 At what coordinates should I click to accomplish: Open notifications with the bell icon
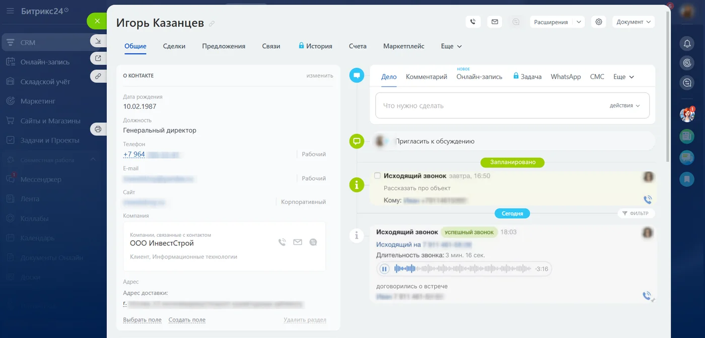click(x=687, y=44)
